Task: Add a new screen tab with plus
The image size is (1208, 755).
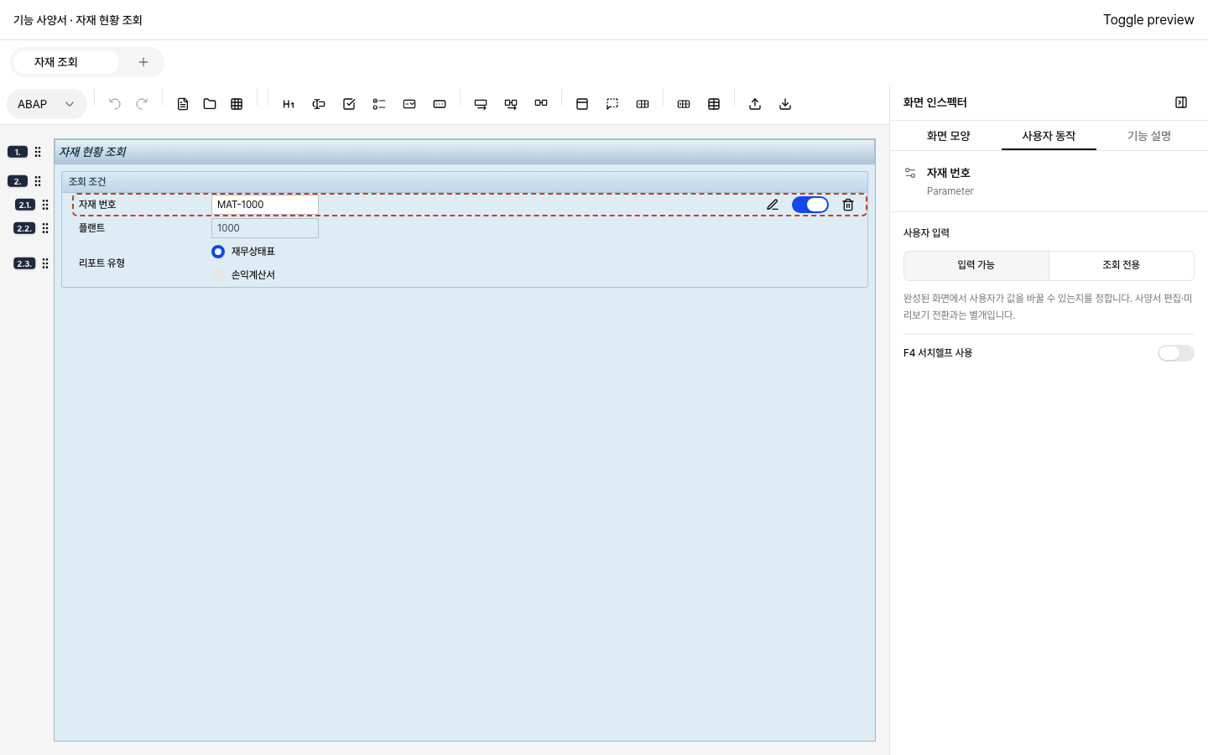Action: (143, 62)
